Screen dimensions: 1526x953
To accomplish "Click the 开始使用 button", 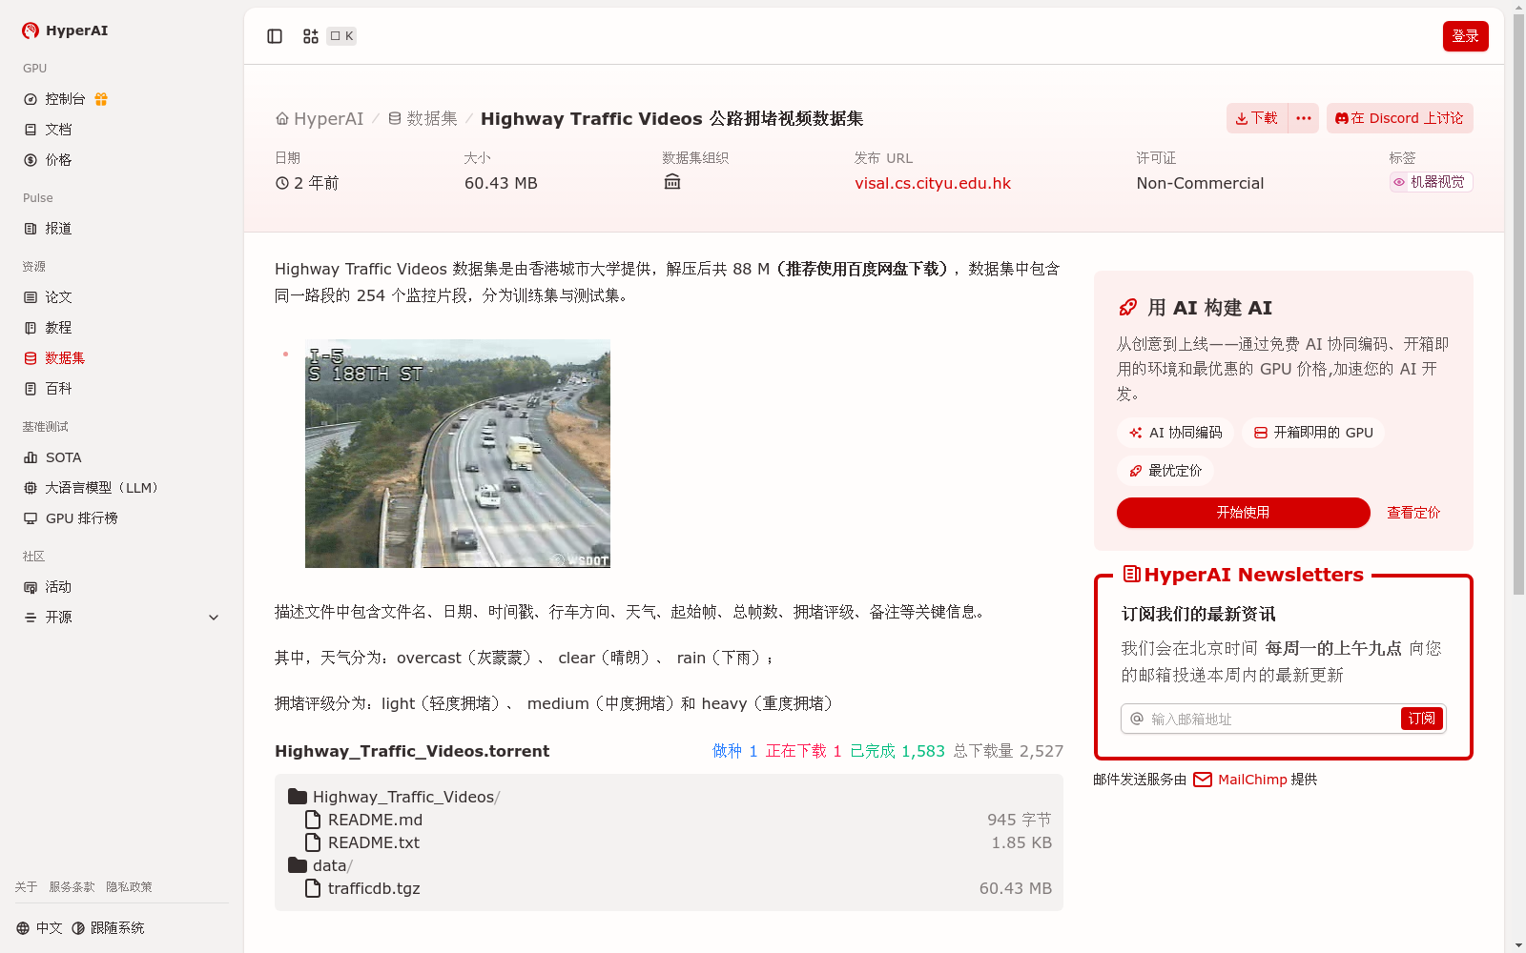I will click(x=1243, y=513).
